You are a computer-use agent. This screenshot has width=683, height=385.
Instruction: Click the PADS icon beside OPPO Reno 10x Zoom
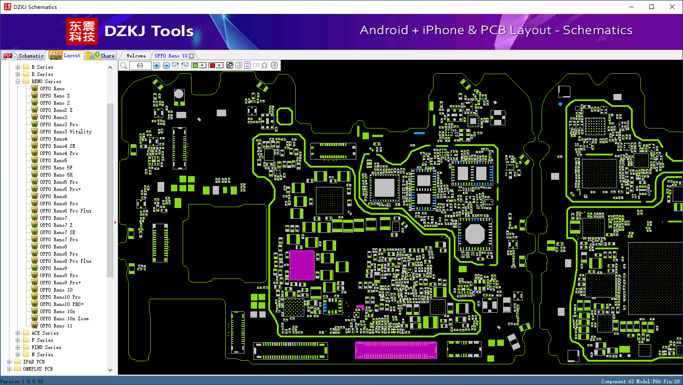click(x=35, y=319)
